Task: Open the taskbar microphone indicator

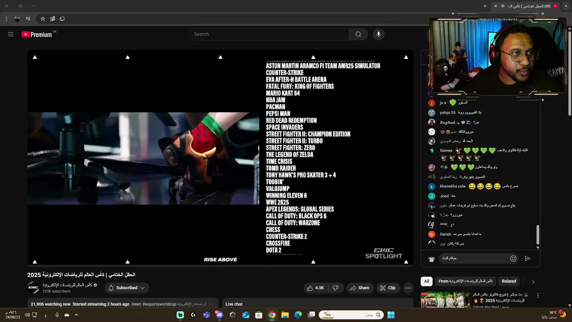Action: pyautogui.click(x=57, y=315)
